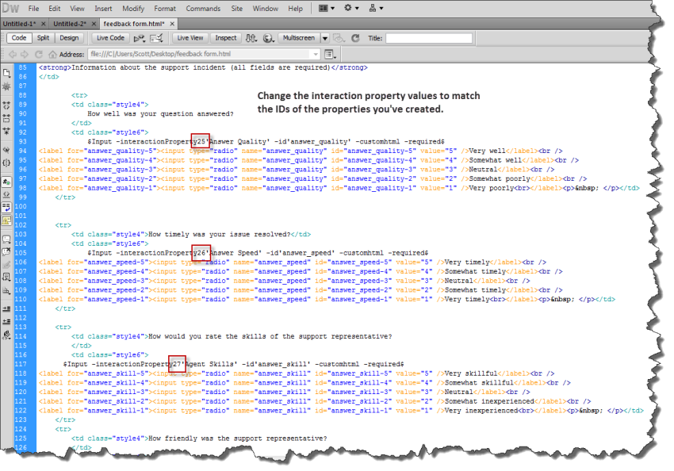674x471 pixels.
Task: Open the Extend Dreamweaver gear dropdown
Action: [x=351, y=8]
